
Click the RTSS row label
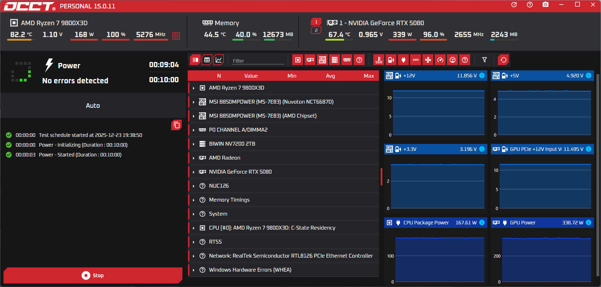tap(215, 242)
